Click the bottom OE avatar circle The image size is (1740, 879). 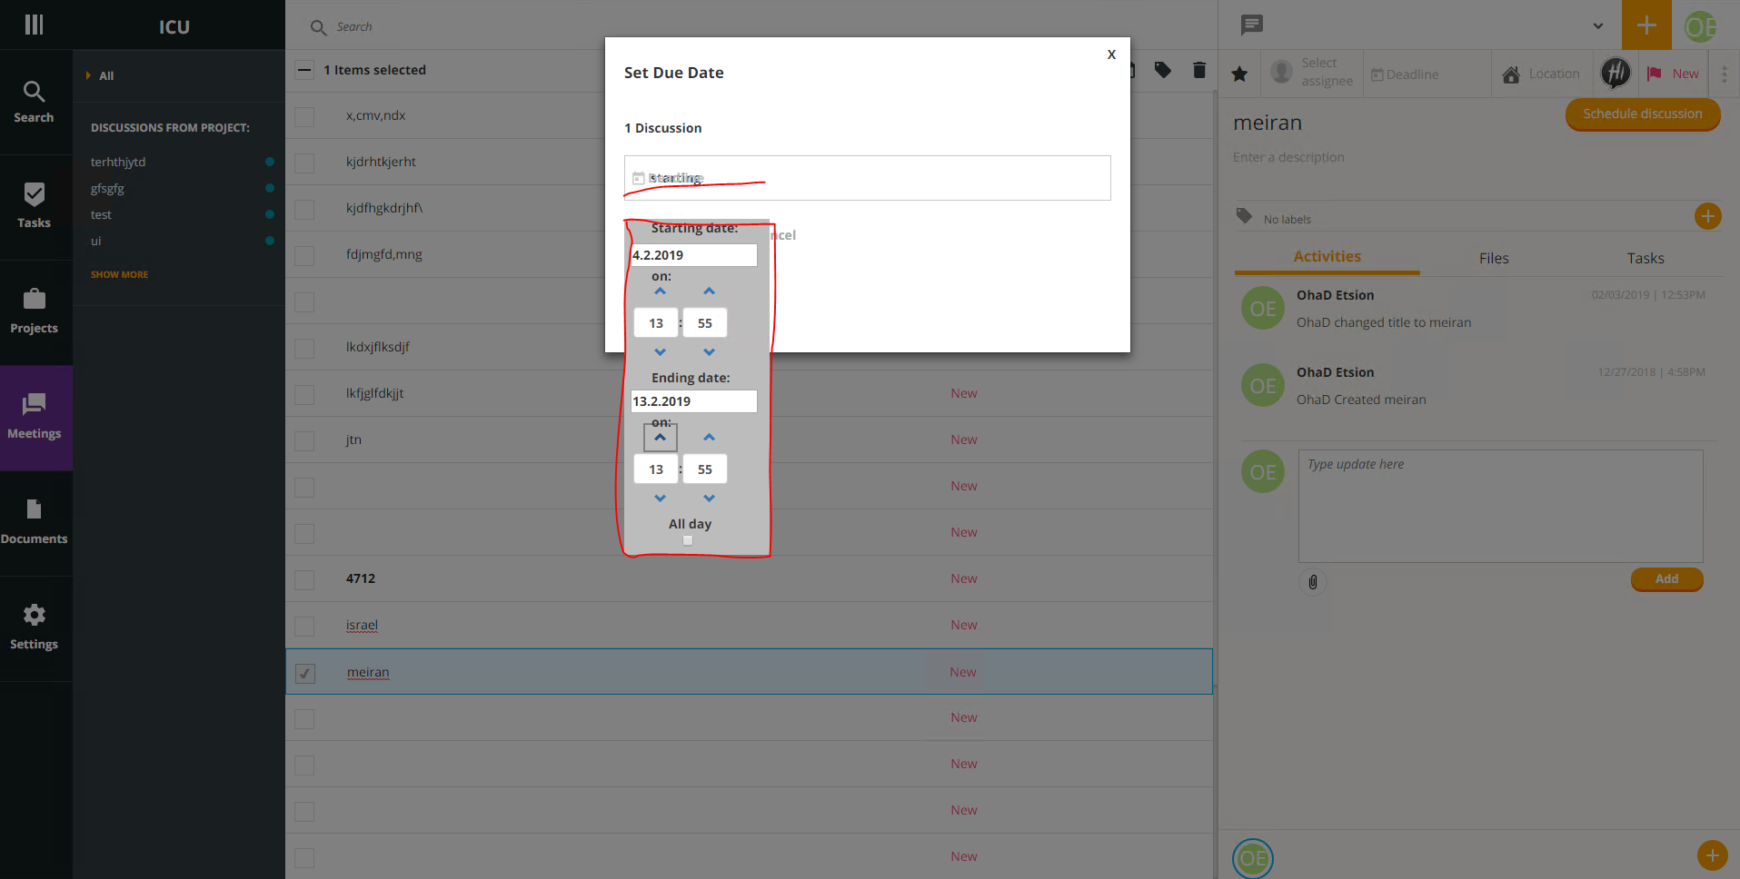pos(1253,858)
